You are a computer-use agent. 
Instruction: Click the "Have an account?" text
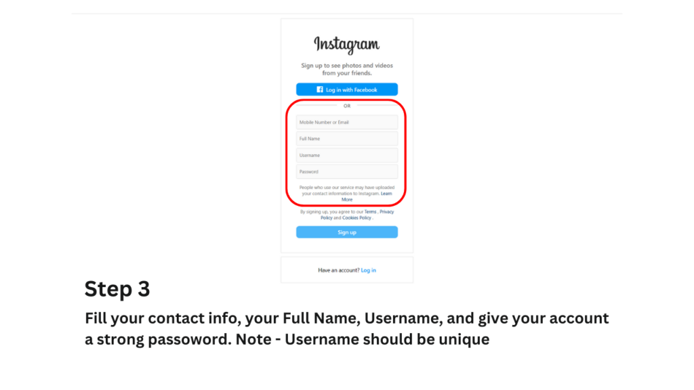(x=338, y=270)
